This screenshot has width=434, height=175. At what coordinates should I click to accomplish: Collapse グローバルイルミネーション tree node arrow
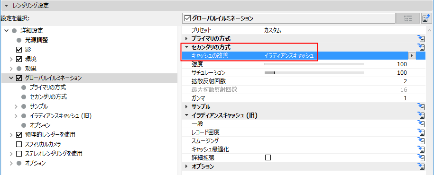(11, 78)
